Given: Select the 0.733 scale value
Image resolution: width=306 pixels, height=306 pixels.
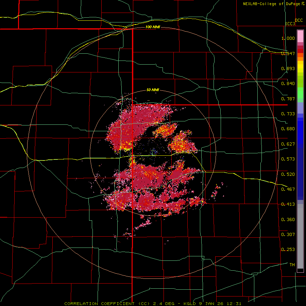Looking at the screenshot, I should (288, 114).
